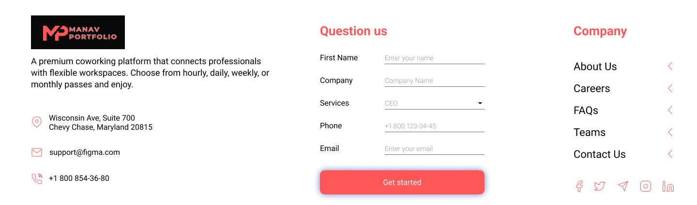Focus the Email input field
The height and width of the screenshot is (205, 697).
[x=434, y=149]
